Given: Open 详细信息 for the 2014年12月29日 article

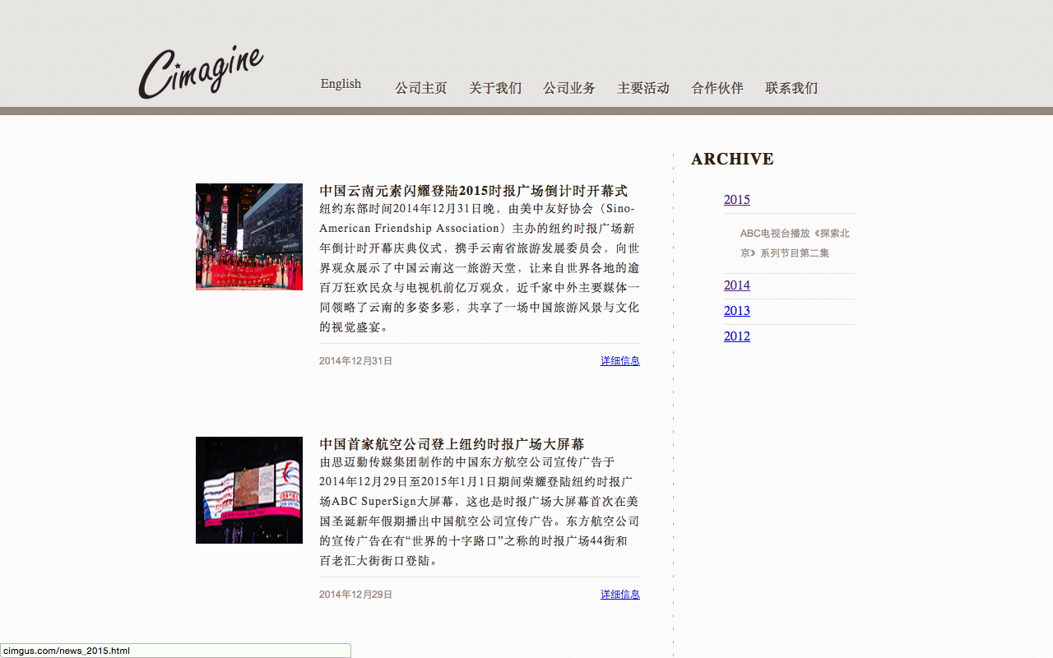Looking at the screenshot, I should (x=620, y=595).
